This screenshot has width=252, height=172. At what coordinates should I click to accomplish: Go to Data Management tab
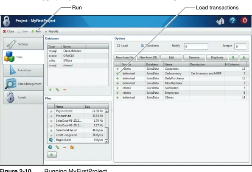(x=23, y=84)
